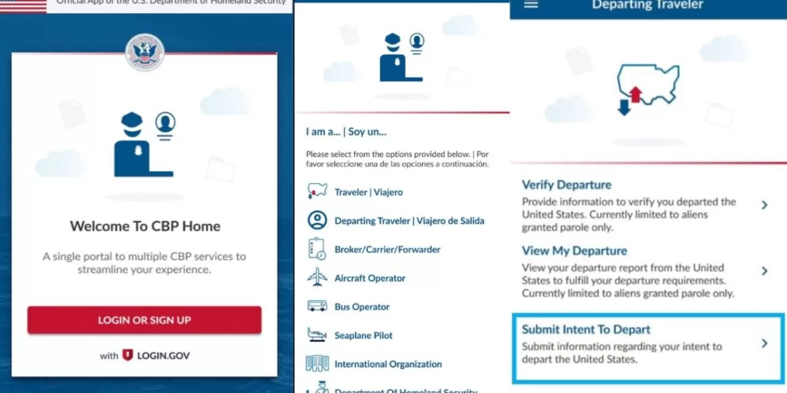This screenshot has height=393, width=787.
Task: Open Verify Departure heading
Action: coord(567,185)
